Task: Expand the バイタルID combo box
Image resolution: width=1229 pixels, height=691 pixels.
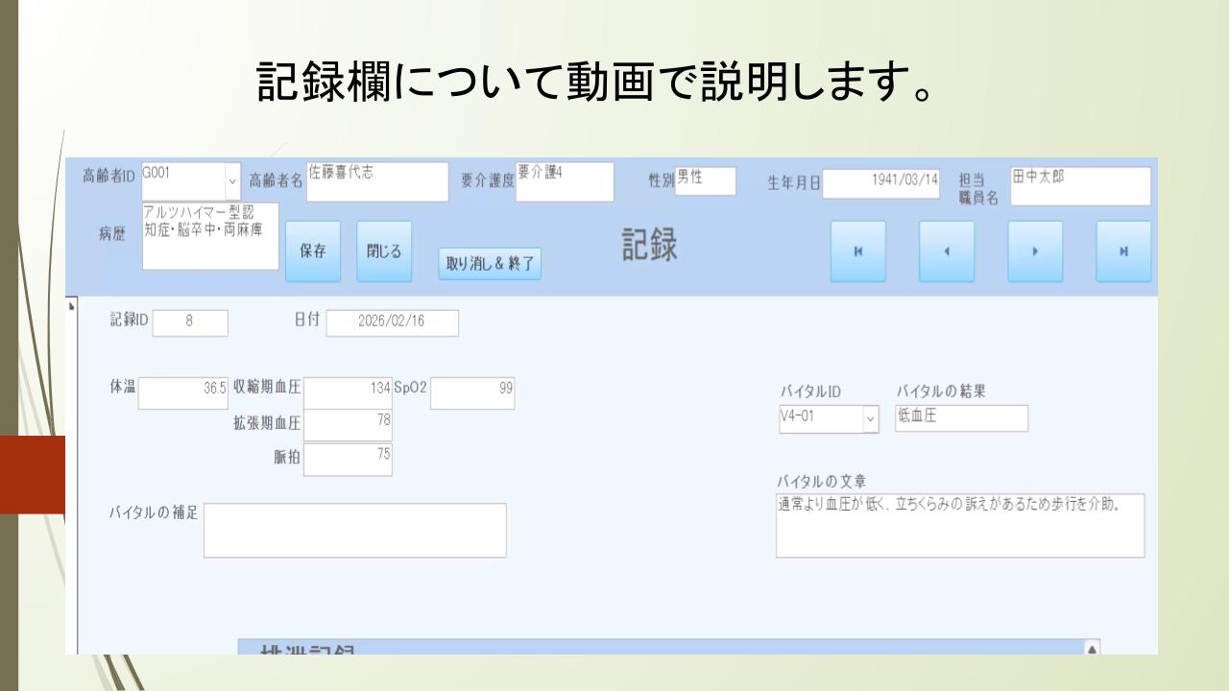Action: click(x=870, y=418)
